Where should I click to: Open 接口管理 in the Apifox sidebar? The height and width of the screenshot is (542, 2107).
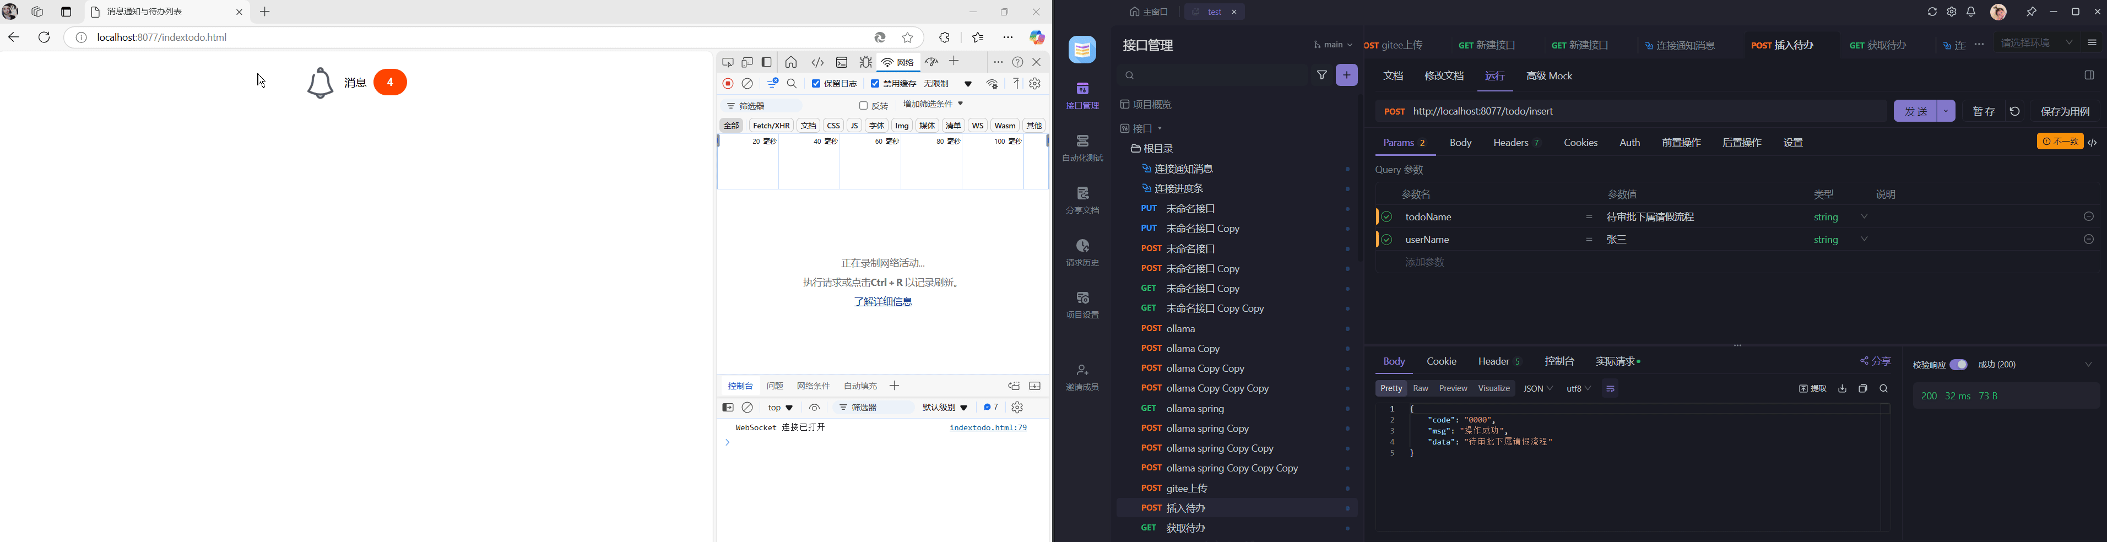pos(1082,95)
